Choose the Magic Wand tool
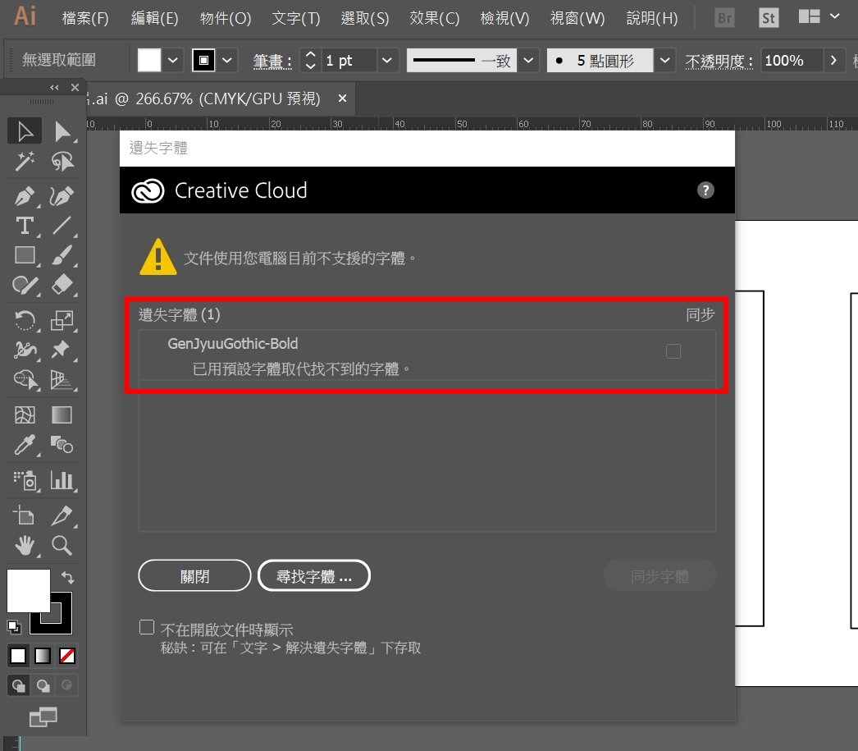This screenshot has height=751, width=858. coord(25,162)
